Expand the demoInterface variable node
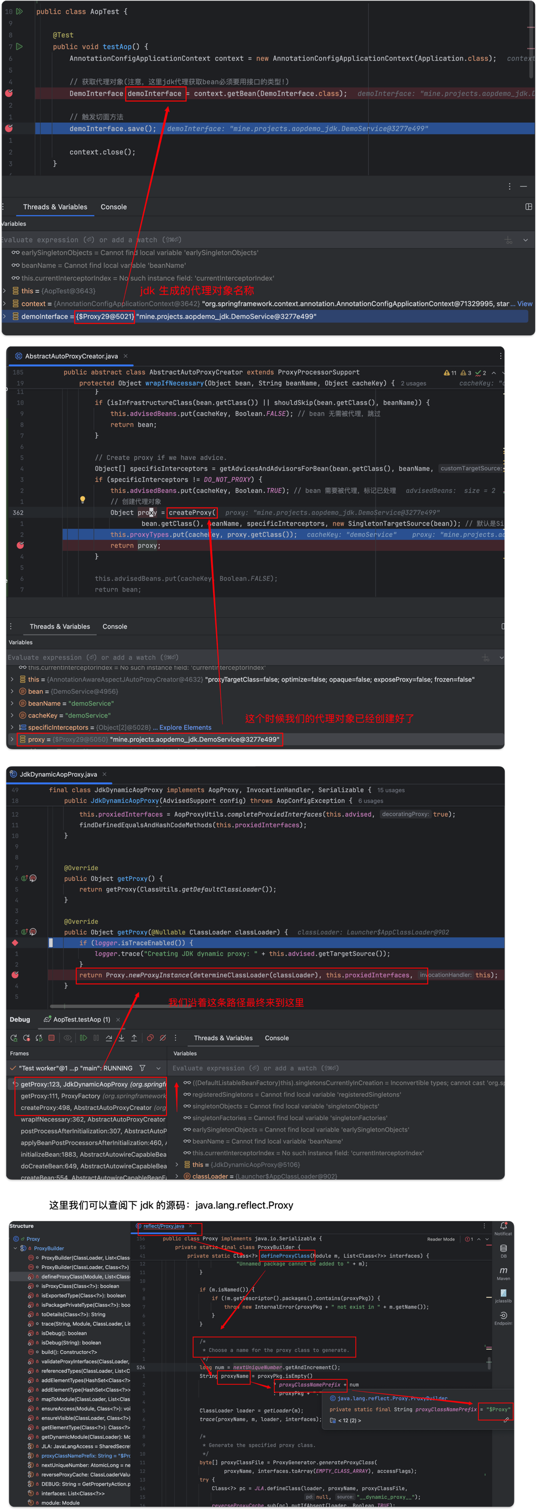Image resolution: width=537 pixels, height=1510 pixels. [4, 316]
